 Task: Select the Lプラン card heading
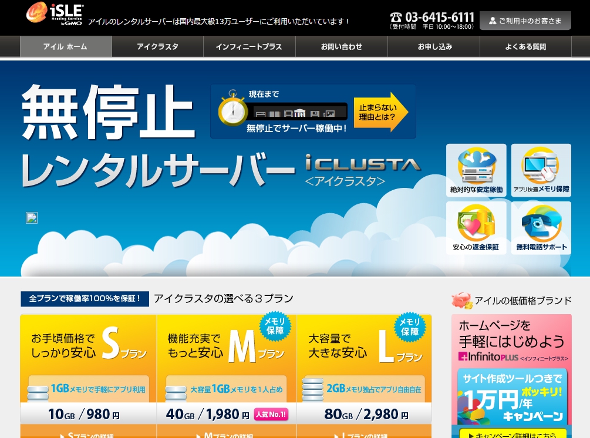coord(365,347)
